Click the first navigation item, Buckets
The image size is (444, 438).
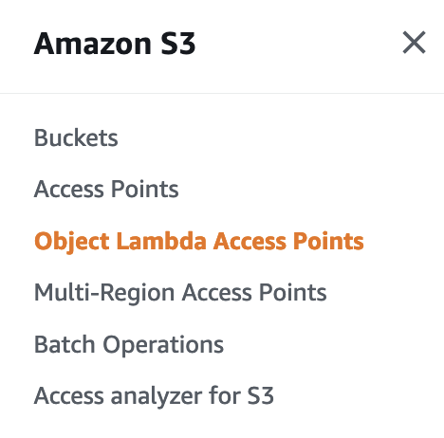pos(76,137)
